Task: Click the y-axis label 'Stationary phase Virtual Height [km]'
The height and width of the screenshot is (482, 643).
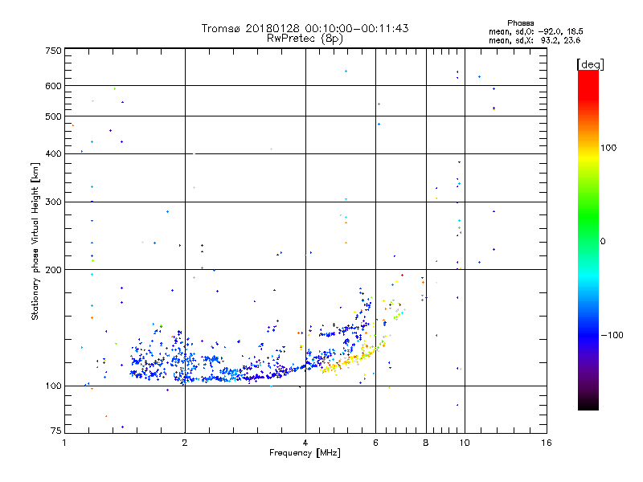Action: coord(35,241)
